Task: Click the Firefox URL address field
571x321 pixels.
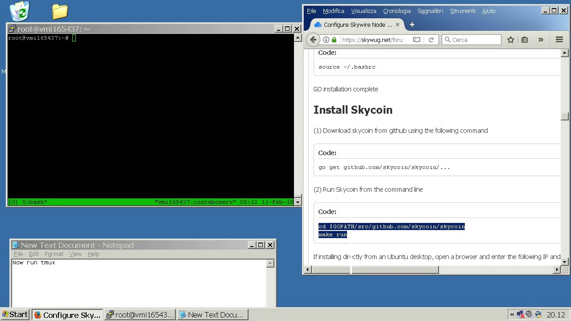Action: [x=372, y=40]
